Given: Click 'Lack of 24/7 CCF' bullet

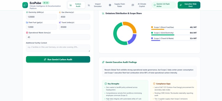Looking at the screenshot, I should (174, 89).
